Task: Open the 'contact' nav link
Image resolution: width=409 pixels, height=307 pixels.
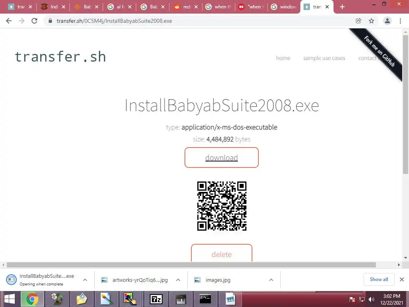Action: 367,58
